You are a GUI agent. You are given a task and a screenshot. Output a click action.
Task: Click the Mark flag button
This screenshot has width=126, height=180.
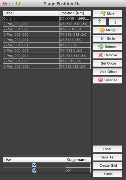[107, 13]
